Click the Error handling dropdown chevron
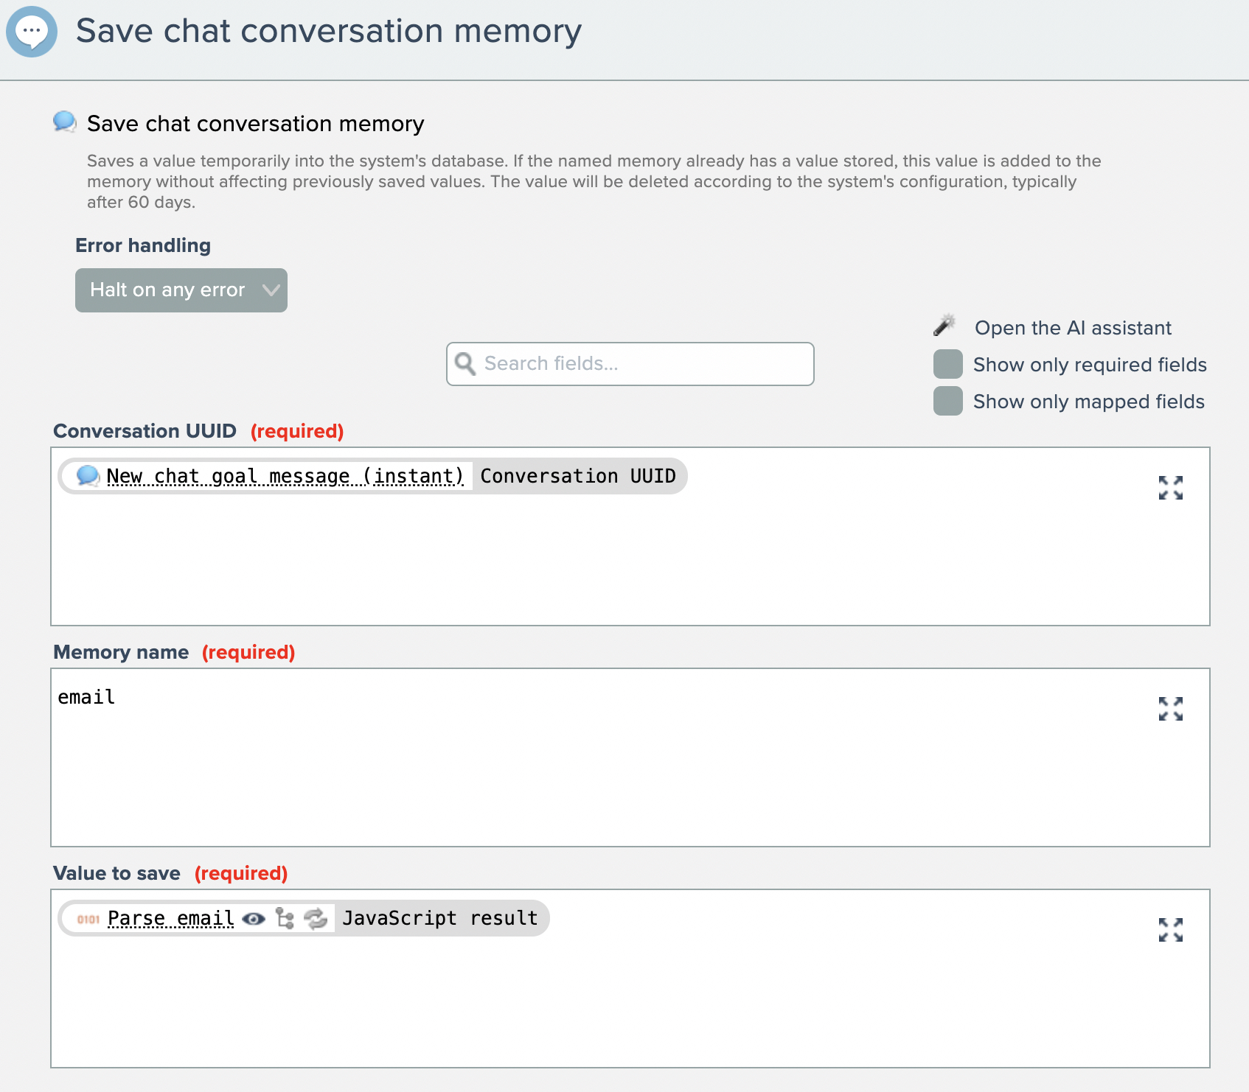 (271, 290)
